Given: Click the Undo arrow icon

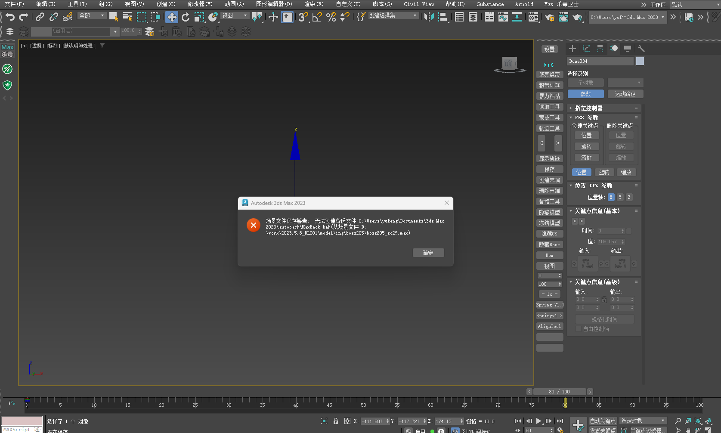Looking at the screenshot, I should pyautogui.click(x=10, y=17).
